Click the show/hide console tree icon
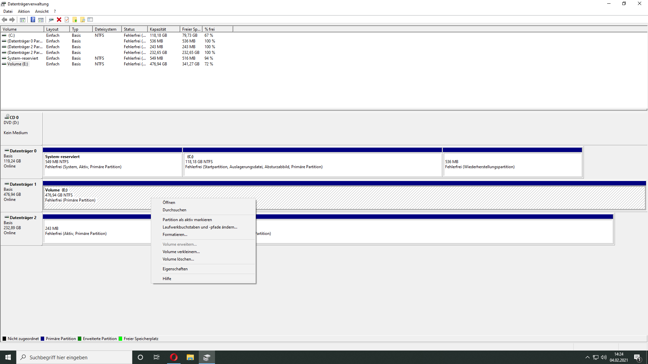The image size is (648, 364). coord(23,20)
